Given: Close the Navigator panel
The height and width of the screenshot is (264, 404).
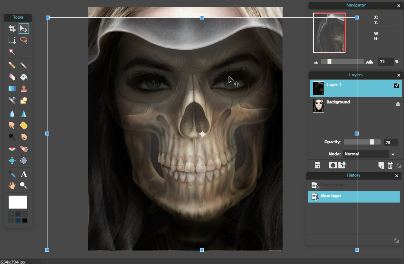Looking at the screenshot, I should [398, 6].
